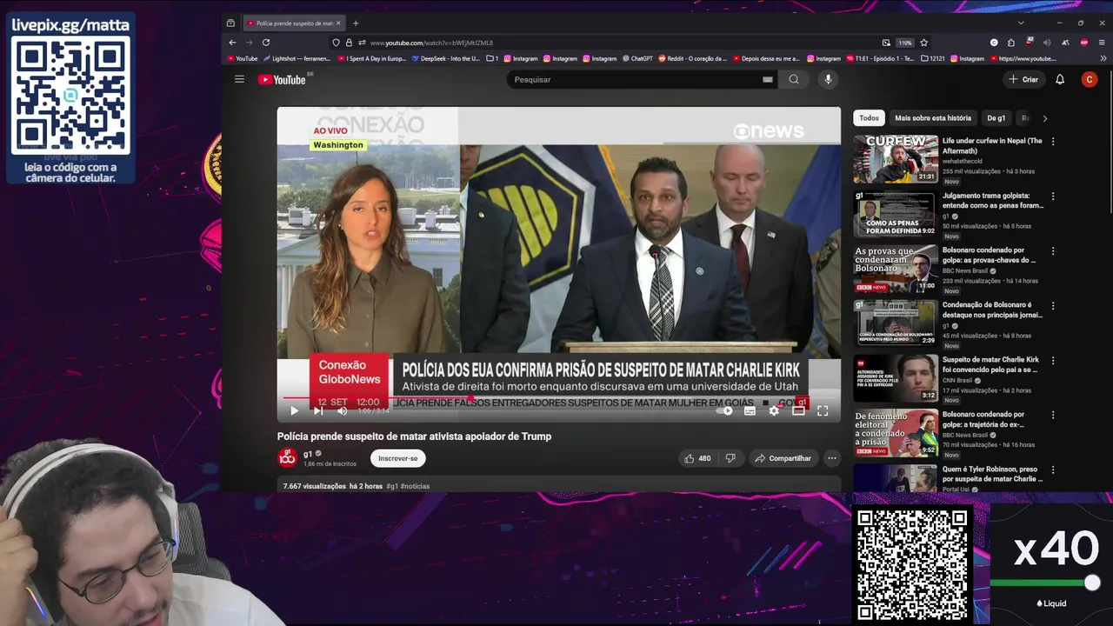Click the site padlock security icon
This screenshot has width=1113, height=626.
click(349, 43)
